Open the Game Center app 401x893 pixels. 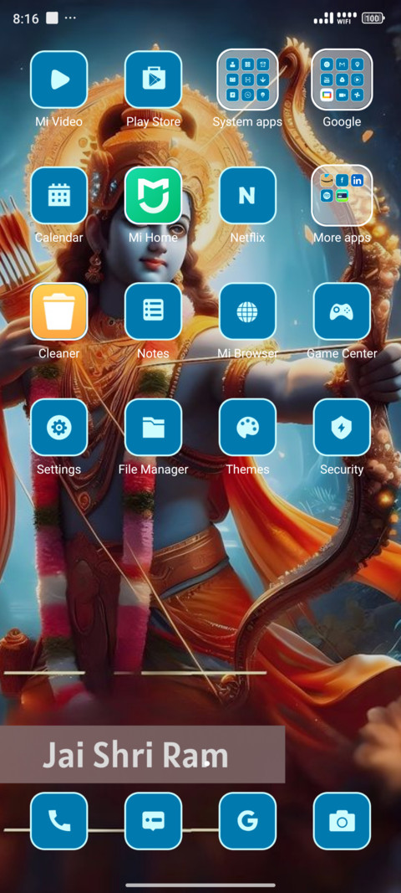pyautogui.click(x=342, y=311)
